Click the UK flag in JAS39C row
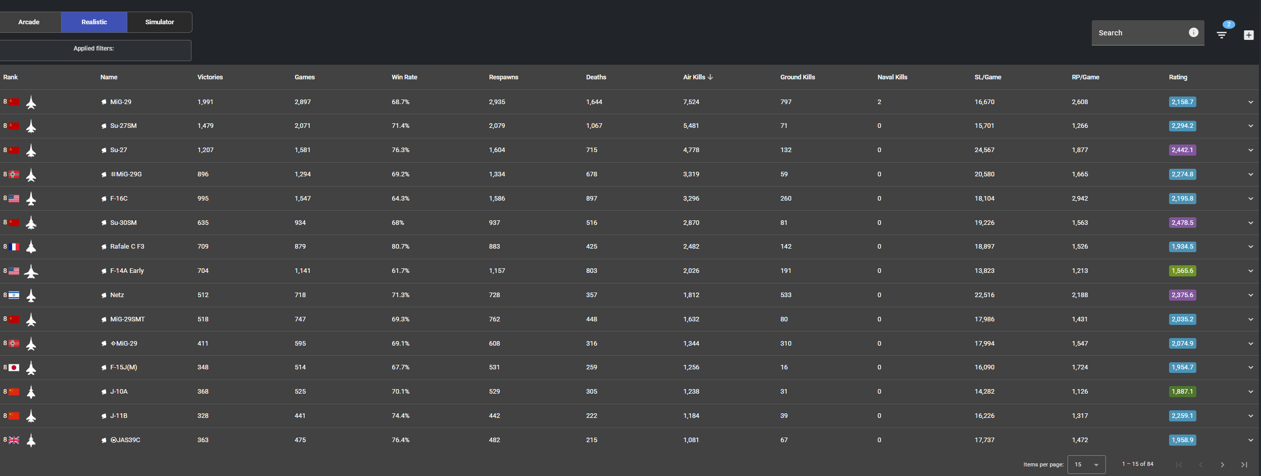The width and height of the screenshot is (1261, 476). pyautogui.click(x=14, y=440)
